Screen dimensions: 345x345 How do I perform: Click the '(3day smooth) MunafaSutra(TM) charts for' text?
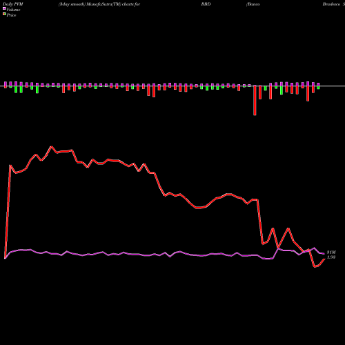click(x=99, y=4)
